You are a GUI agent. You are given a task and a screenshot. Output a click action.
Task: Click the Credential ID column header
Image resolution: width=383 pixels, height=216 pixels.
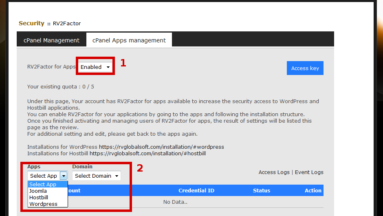pos(196,191)
